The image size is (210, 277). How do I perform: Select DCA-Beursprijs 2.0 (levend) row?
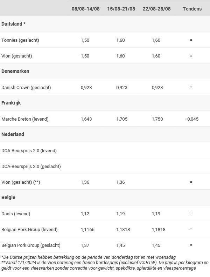[105, 150]
